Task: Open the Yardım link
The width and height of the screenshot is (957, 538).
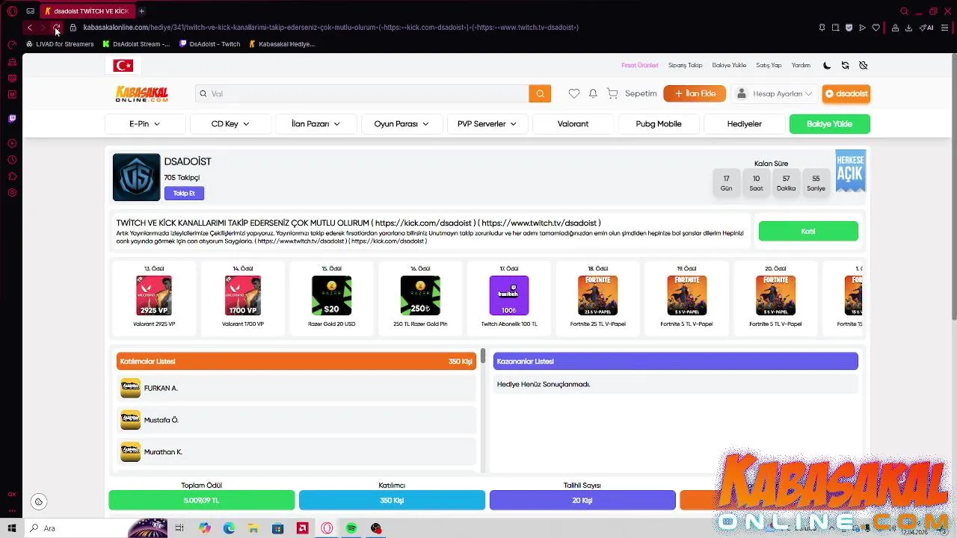Action: pos(801,66)
